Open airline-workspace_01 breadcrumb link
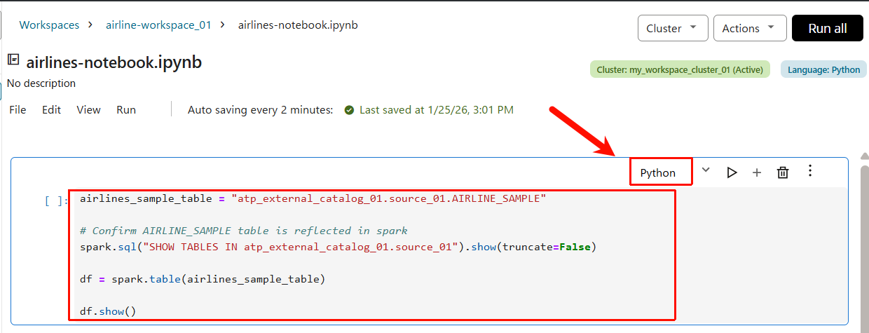Screen dimensions: 869x333 [x=158, y=25]
